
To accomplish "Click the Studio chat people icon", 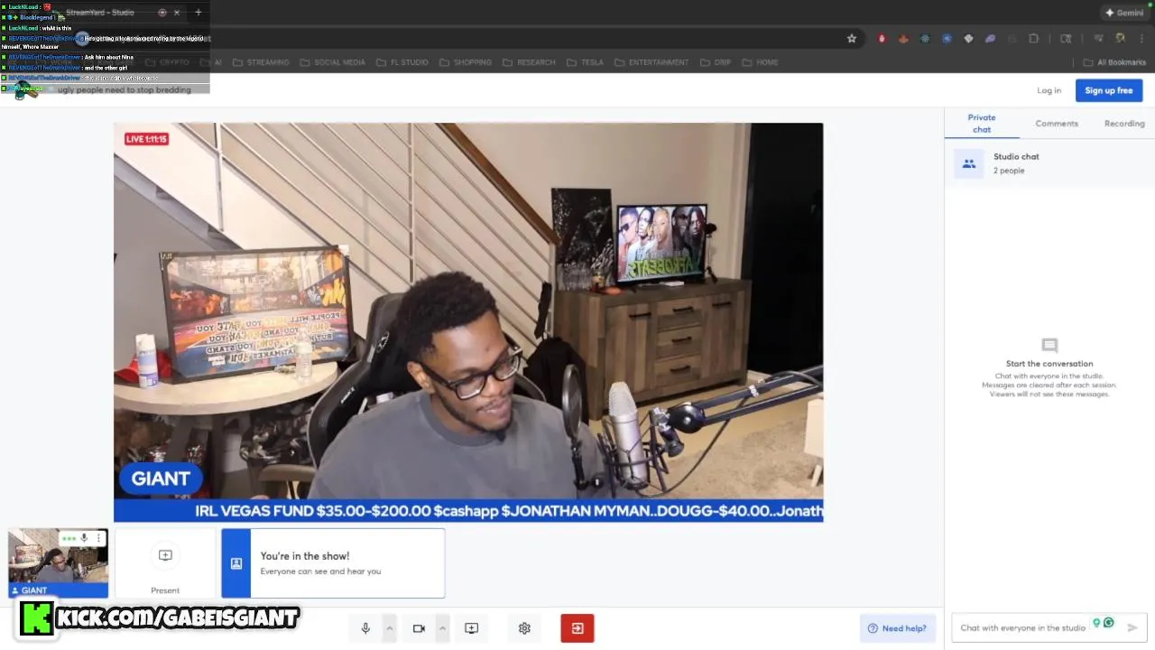I will coord(969,163).
